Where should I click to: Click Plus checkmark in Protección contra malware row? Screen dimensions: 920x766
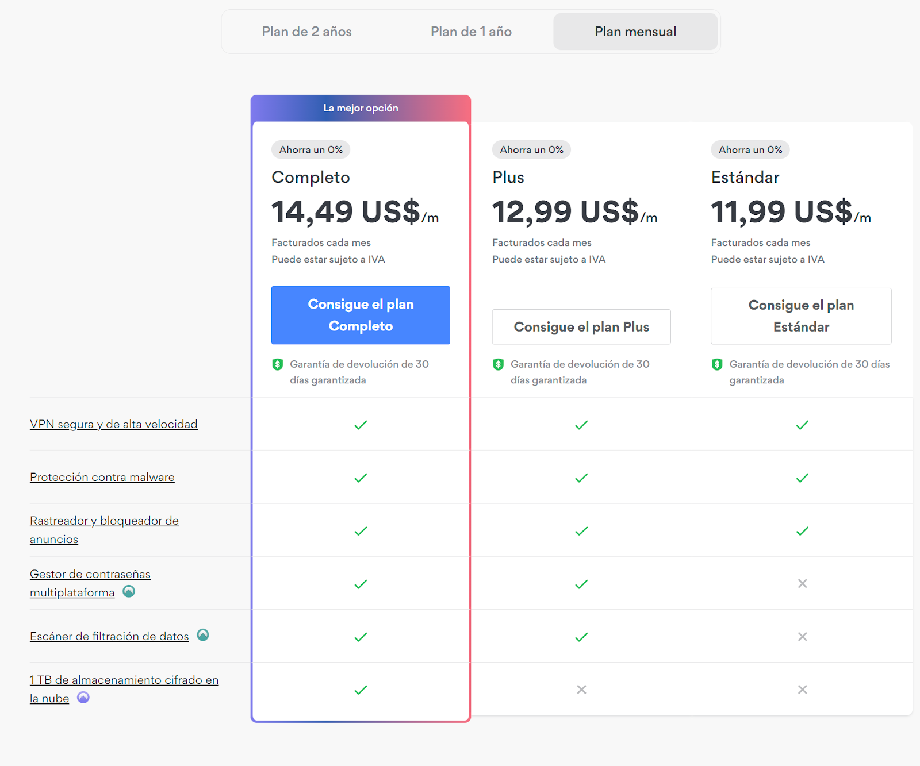click(581, 478)
